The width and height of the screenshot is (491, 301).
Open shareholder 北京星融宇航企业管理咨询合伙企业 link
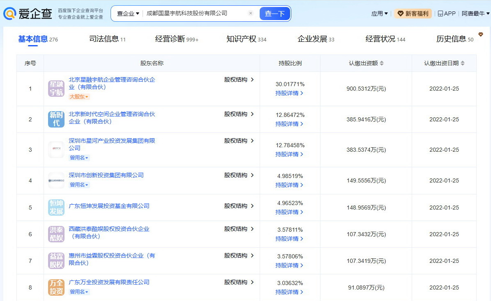click(112, 83)
